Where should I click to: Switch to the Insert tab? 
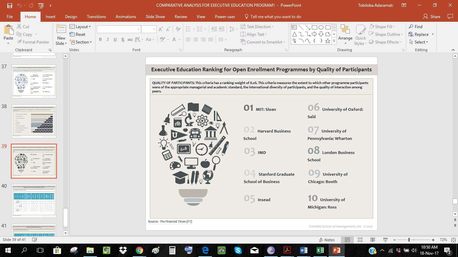pos(50,16)
